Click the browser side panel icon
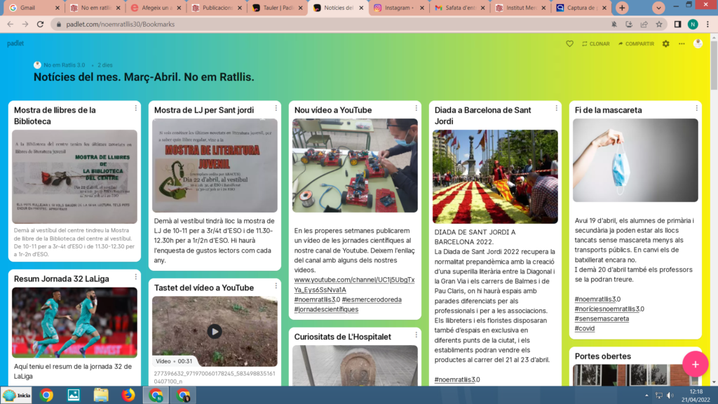718x404 pixels. 677,24
